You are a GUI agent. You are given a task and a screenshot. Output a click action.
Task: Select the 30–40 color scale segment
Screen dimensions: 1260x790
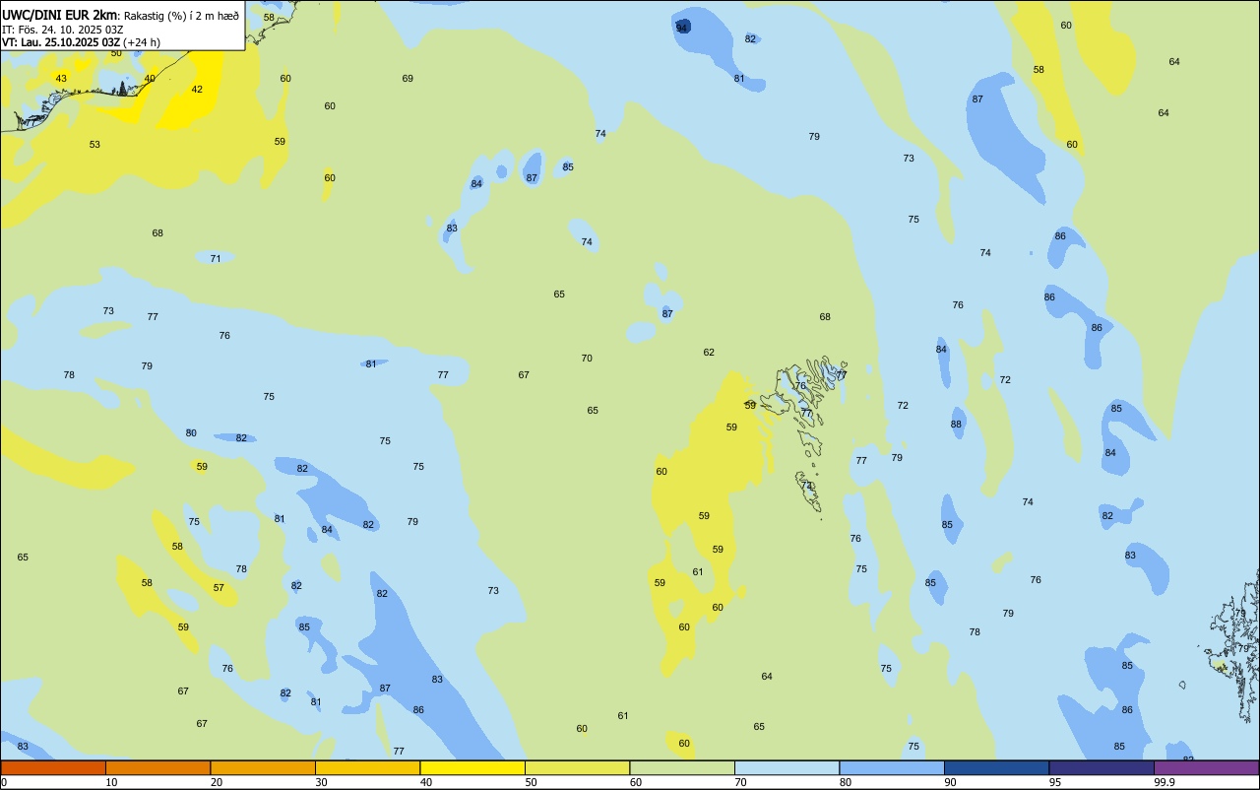pyautogui.click(x=367, y=767)
